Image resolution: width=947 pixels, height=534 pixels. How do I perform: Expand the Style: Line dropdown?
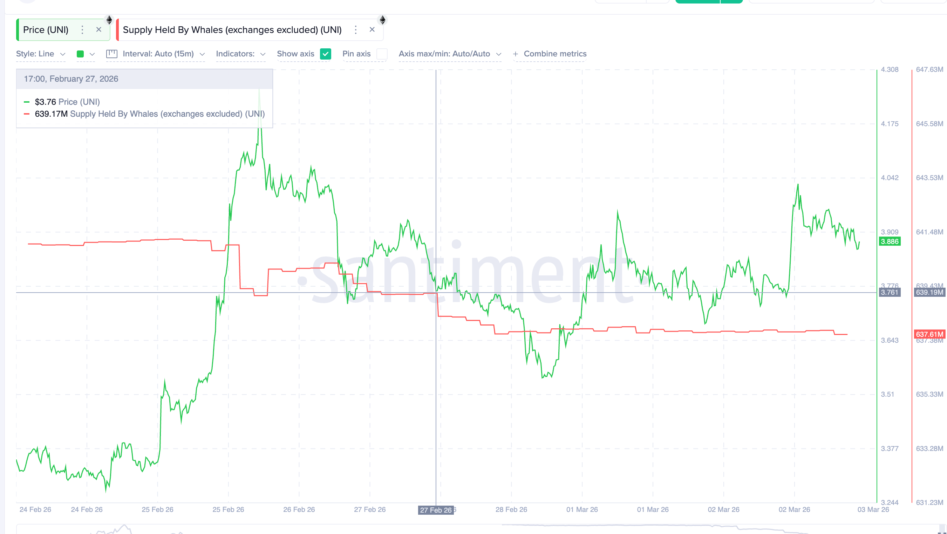[41, 54]
